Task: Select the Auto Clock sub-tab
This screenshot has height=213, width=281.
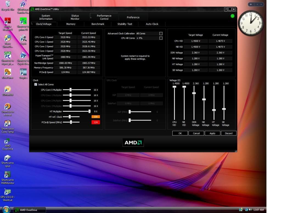Action: [152, 24]
